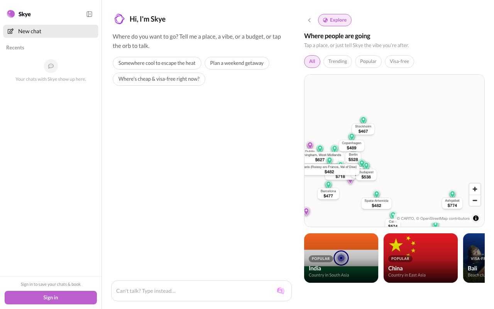Switch to the Popular filter
This screenshot has width=494, height=309.
(x=368, y=61)
